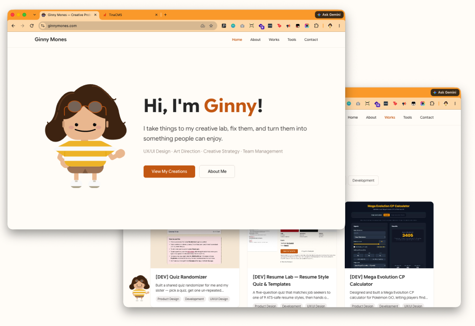Click the megaphone extension in the back window
The width and height of the screenshot is (475, 326).
[404, 104]
